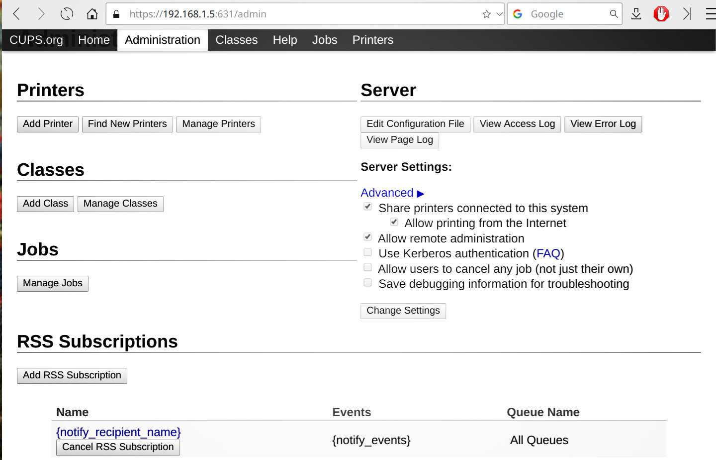Open View Page Log
Image resolution: width=716 pixels, height=460 pixels.
tap(400, 140)
